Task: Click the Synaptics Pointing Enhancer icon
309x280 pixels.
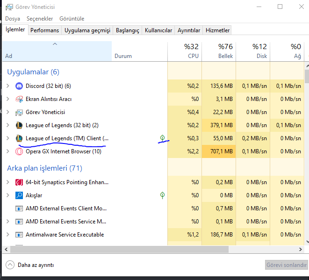Action: [19, 182]
